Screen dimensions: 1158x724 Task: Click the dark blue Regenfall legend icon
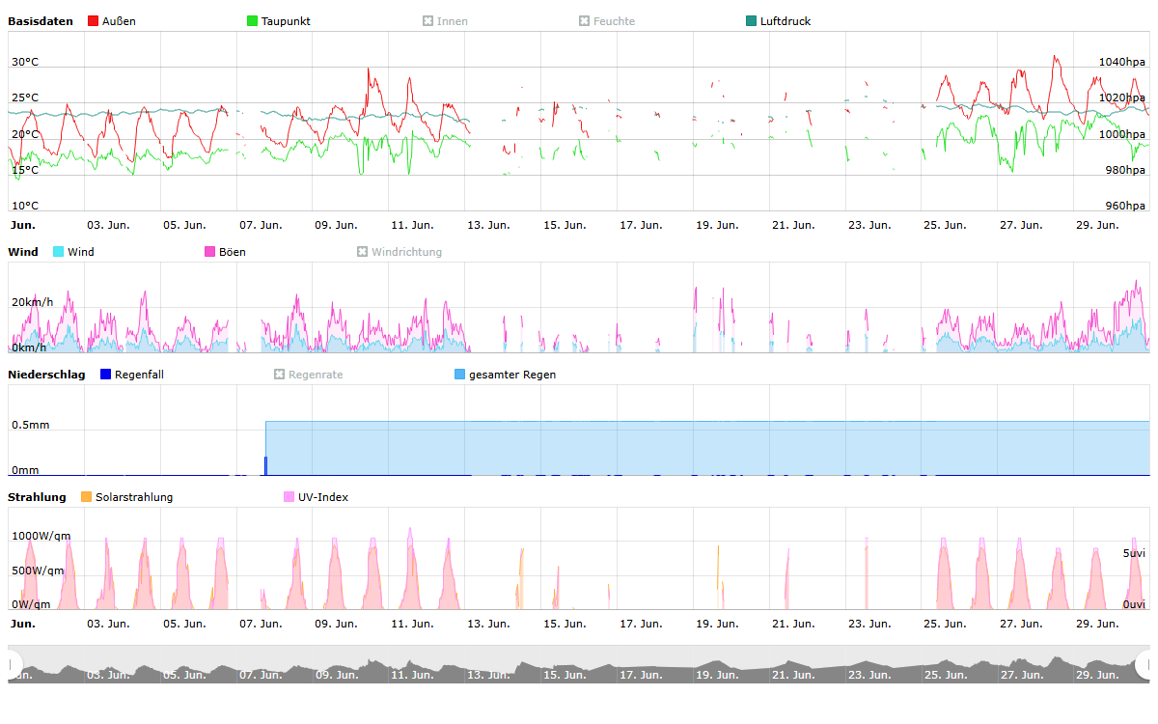[x=106, y=375]
